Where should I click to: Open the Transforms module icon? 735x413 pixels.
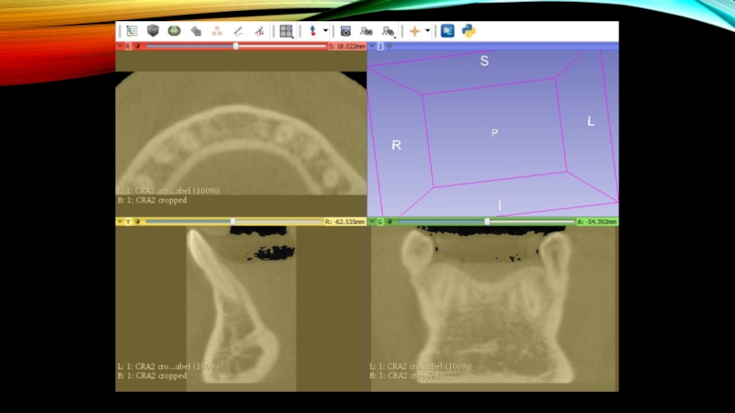pyautogui.click(x=217, y=31)
